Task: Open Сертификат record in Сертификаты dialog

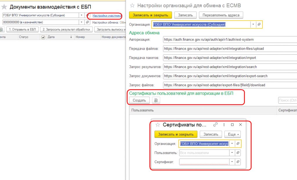Action: tap(238, 162)
